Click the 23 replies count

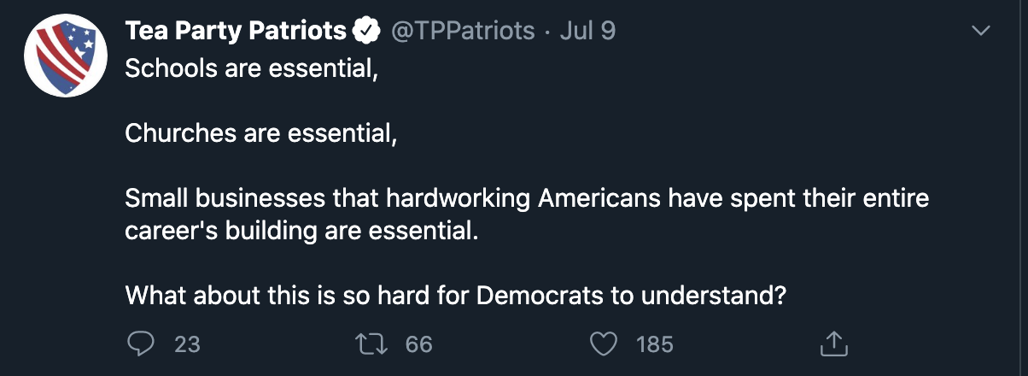tap(187, 344)
